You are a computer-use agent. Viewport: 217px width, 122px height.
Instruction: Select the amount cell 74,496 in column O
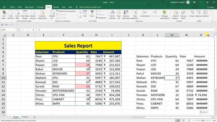(x=201, y=95)
